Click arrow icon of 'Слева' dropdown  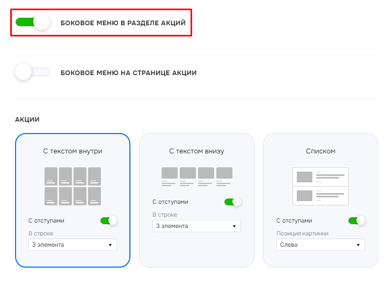358,245
